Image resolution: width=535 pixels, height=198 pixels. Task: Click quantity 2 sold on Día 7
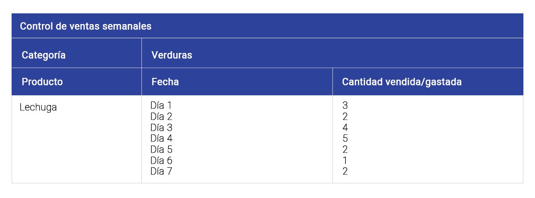[x=345, y=171]
